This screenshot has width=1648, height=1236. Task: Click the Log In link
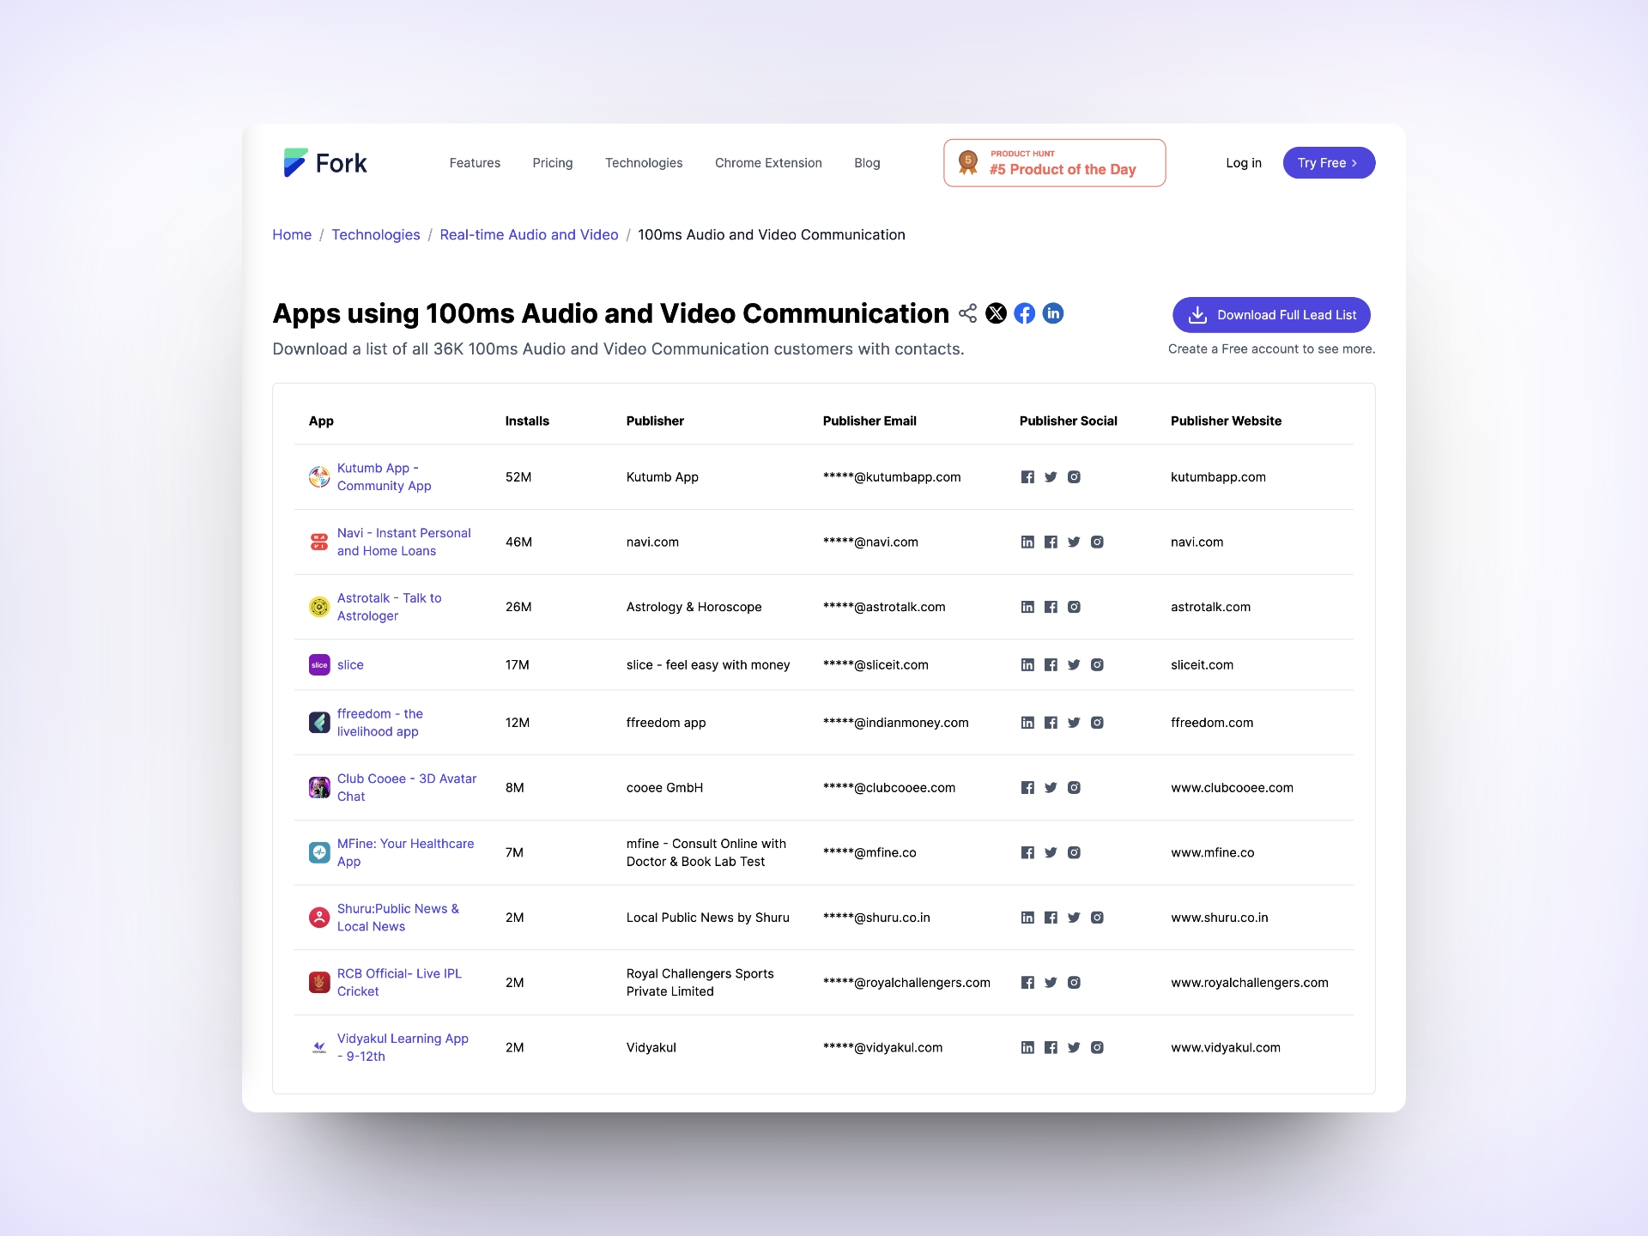pos(1242,162)
